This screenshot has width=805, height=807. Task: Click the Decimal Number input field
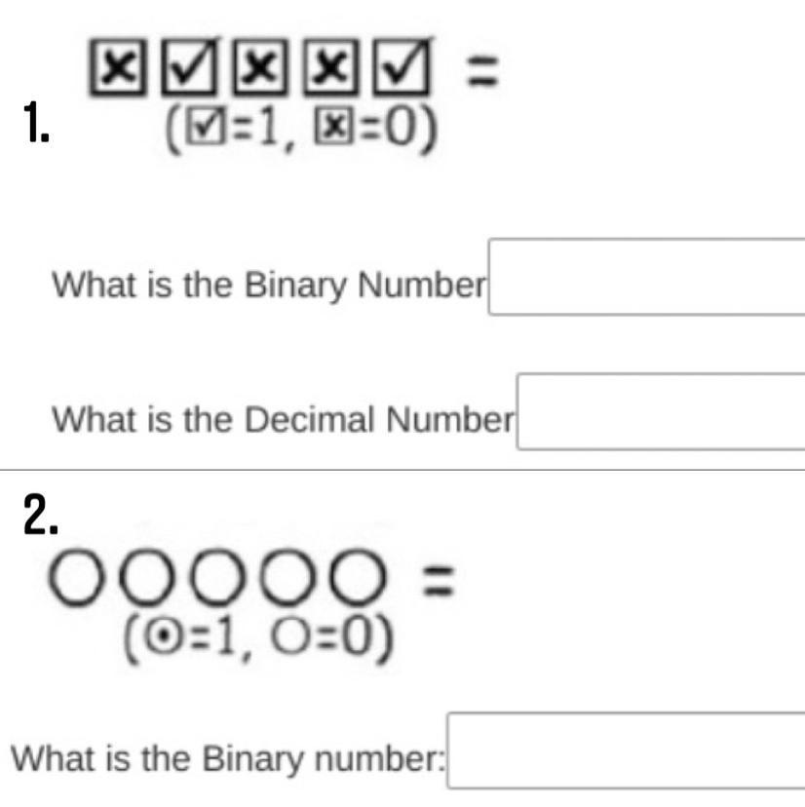(661, 411)
